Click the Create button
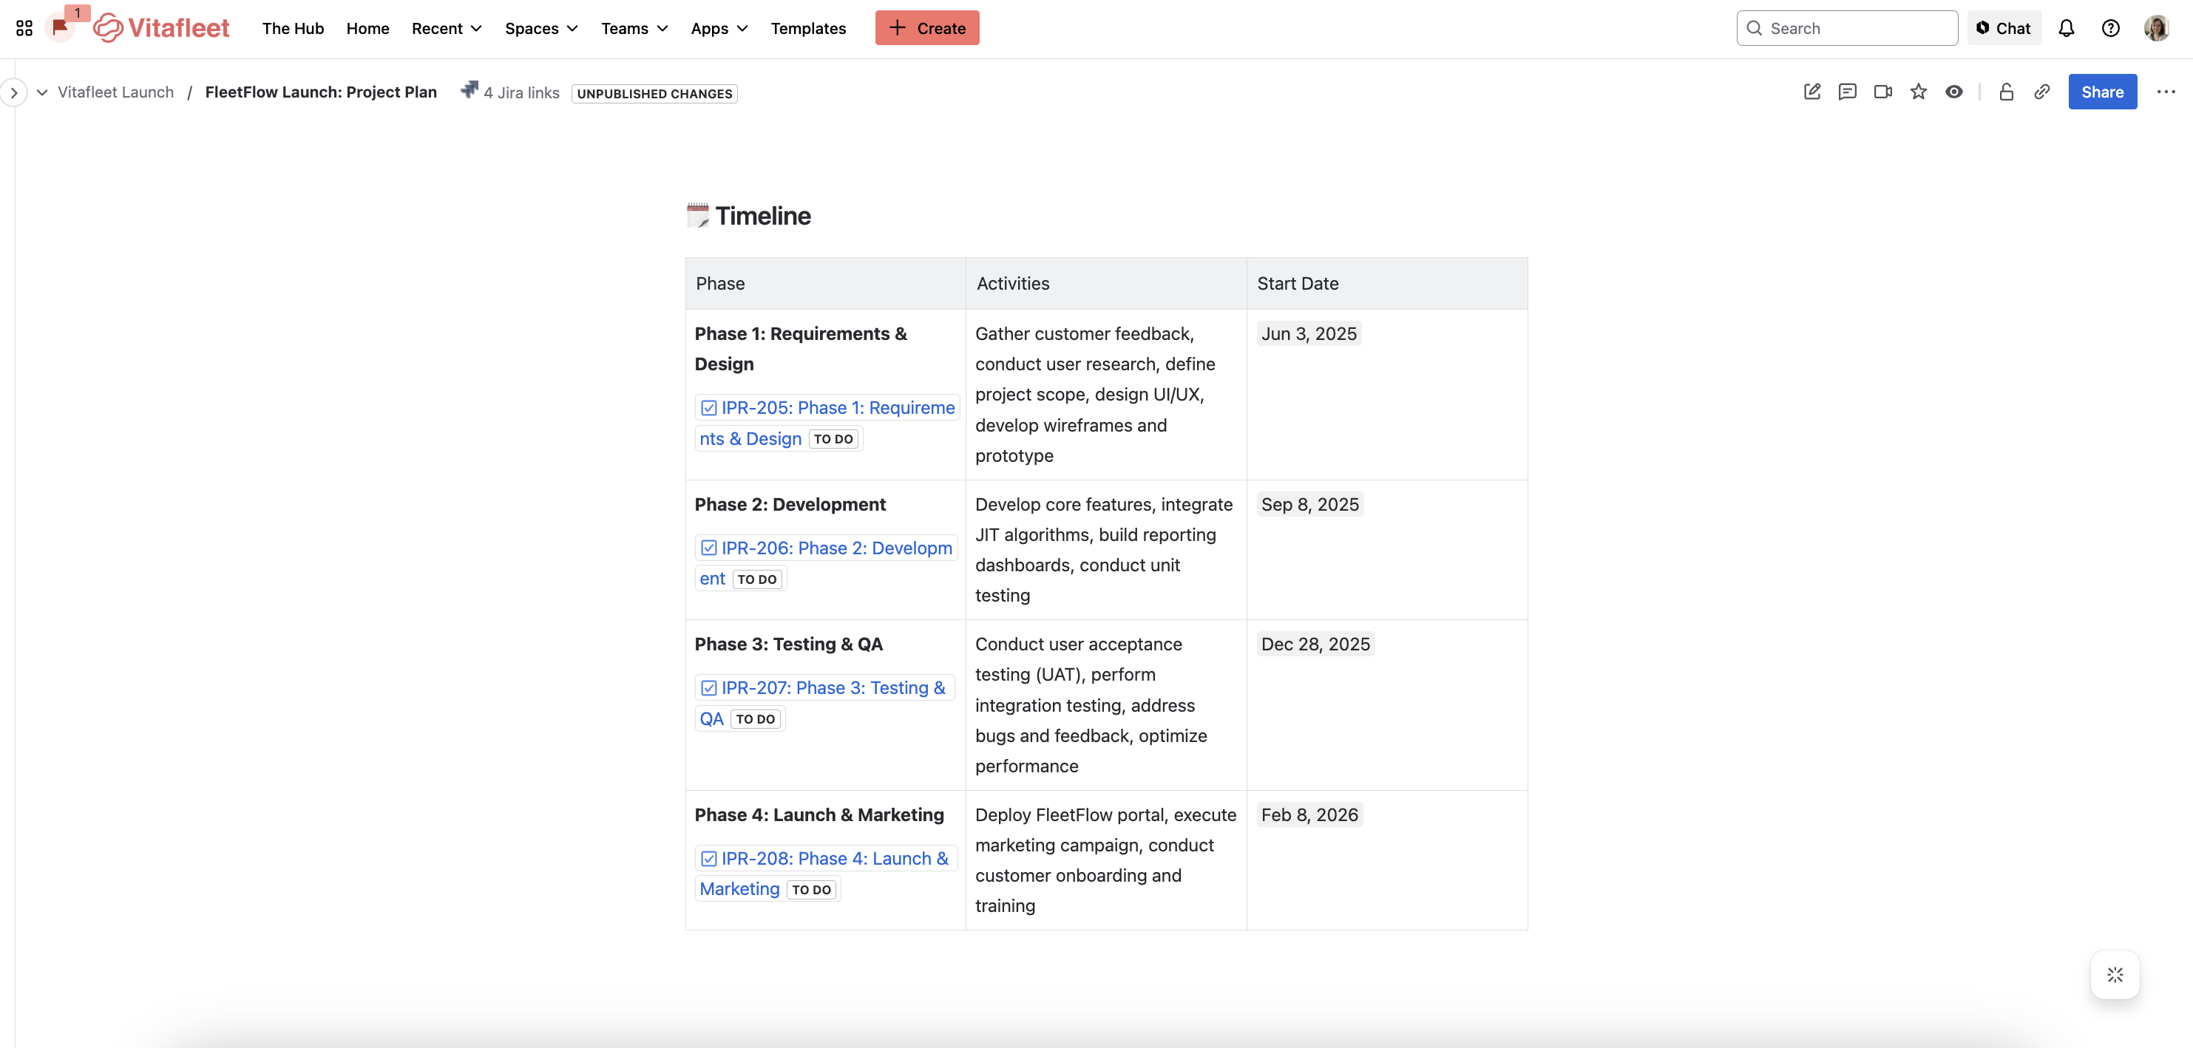Screen dimensions: 2193x1048 [x=927, y=27]
